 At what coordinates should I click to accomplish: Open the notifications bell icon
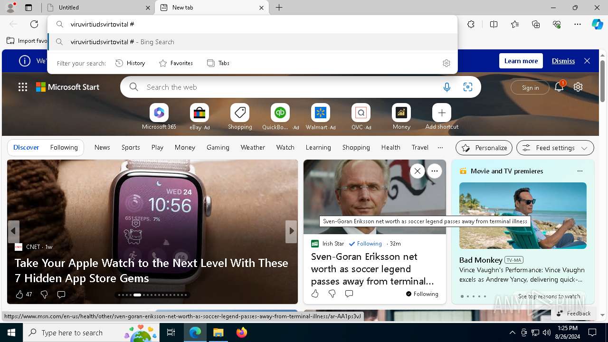click(x=559, y=86)
